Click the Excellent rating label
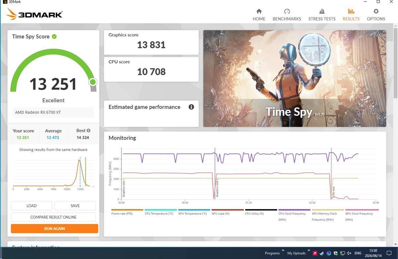 coord(53,100)
